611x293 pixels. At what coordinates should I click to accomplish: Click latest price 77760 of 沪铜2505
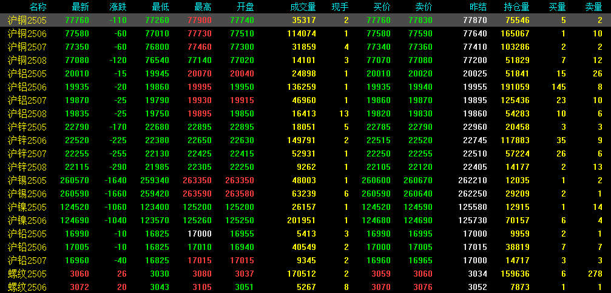coord(78,20)
